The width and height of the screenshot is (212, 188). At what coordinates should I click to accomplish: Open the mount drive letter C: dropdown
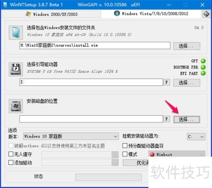point(196,137)
